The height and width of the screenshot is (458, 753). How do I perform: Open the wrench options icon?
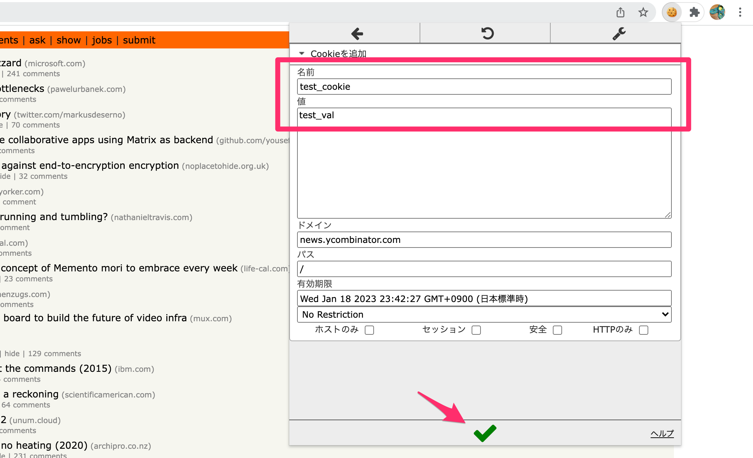(619, 34)
